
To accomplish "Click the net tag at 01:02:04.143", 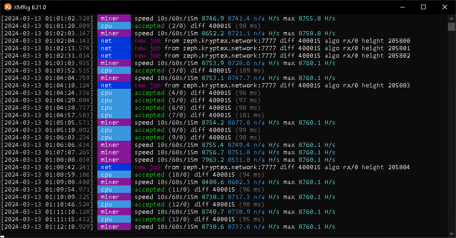I will [x=114, y=40].
